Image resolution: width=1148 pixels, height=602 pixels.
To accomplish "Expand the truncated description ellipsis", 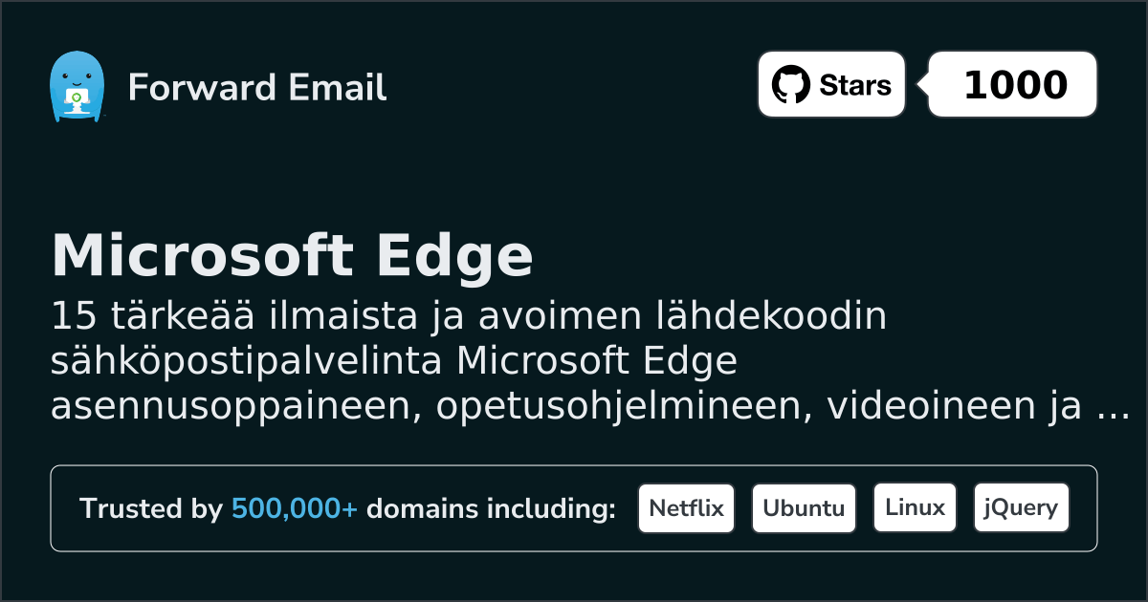I will point(1112,409).
